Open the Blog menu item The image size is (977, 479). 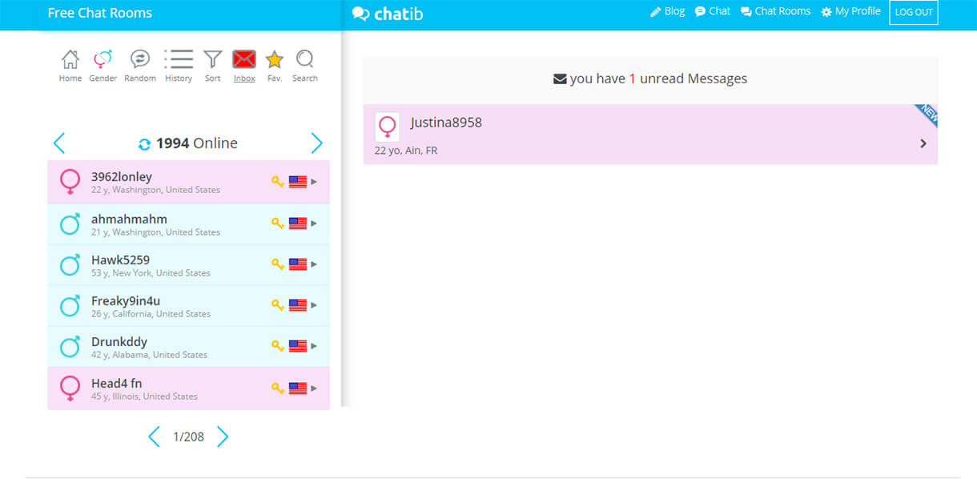pyautogui.click(x=667, y=11)
